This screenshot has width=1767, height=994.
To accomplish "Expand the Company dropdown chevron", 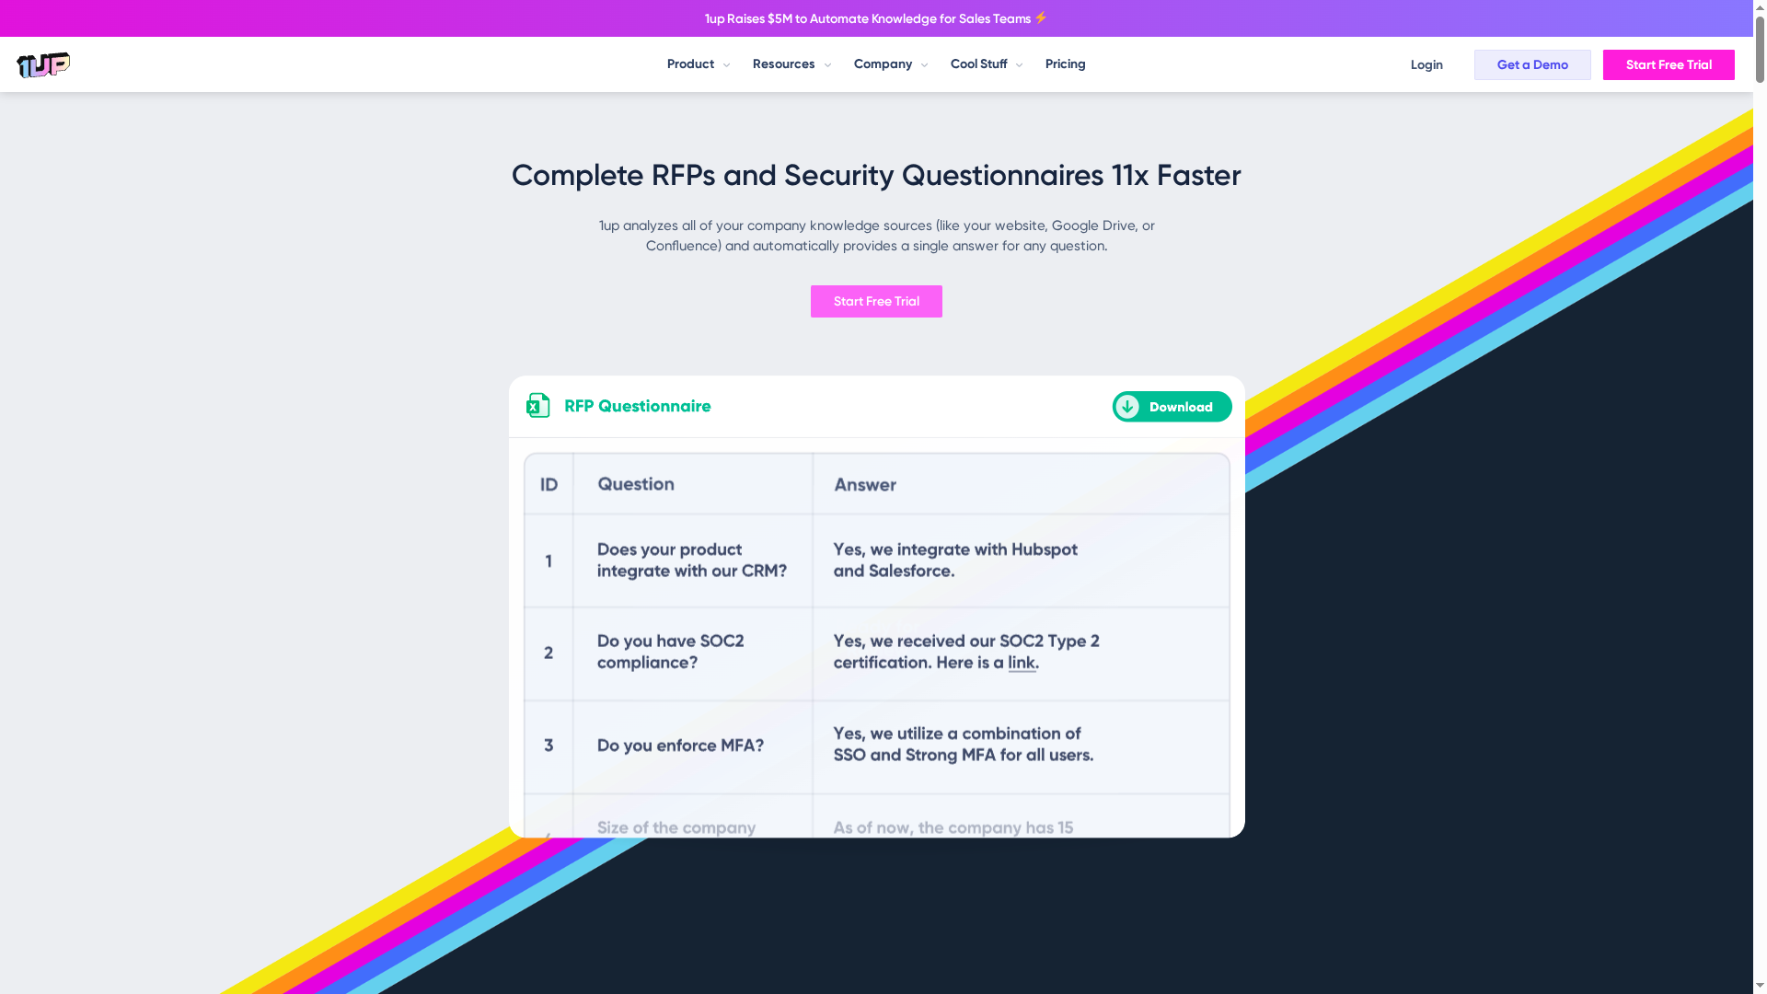I will (924, 65).
